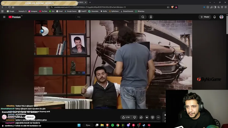Open the Oluştur create menu

[x=205, y=17]
